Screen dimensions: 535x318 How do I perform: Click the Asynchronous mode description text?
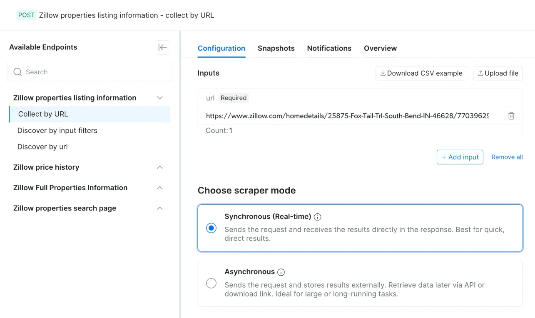pyautogui.click(x=355, y=290)
